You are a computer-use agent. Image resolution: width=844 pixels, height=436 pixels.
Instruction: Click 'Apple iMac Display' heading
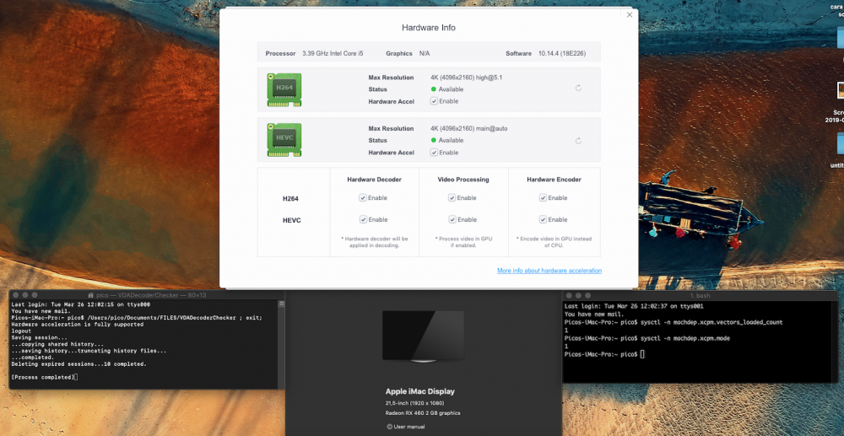click(x=419, y=391)
